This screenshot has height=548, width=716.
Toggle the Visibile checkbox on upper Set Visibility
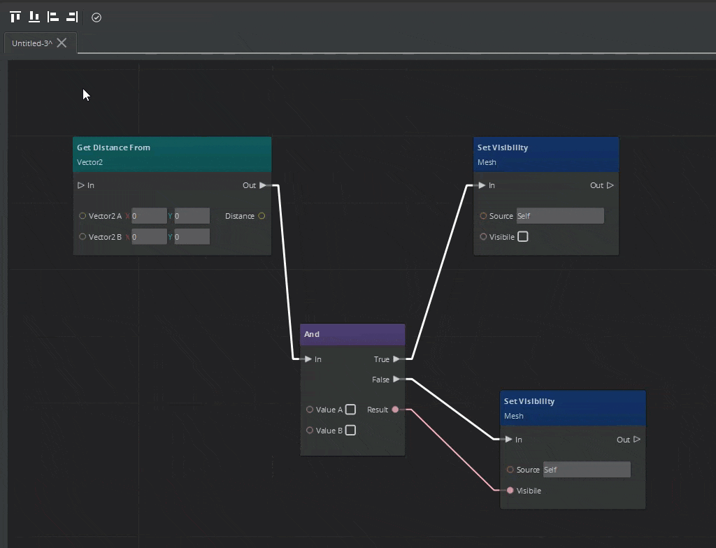tap(522, 237)
